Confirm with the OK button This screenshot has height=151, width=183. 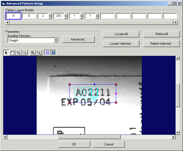[74, 144]
